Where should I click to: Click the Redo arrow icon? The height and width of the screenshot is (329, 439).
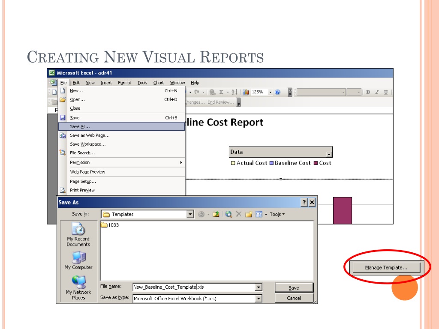(x=197, y=92)
